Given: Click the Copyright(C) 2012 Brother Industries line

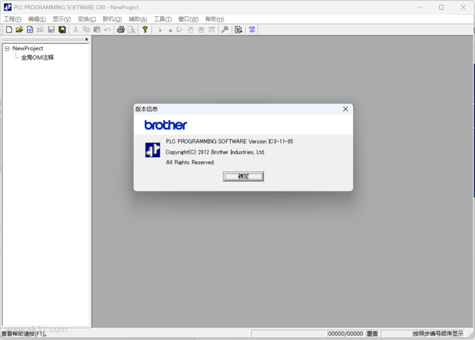Looking at the screenshot, I should tap(216, 152).
